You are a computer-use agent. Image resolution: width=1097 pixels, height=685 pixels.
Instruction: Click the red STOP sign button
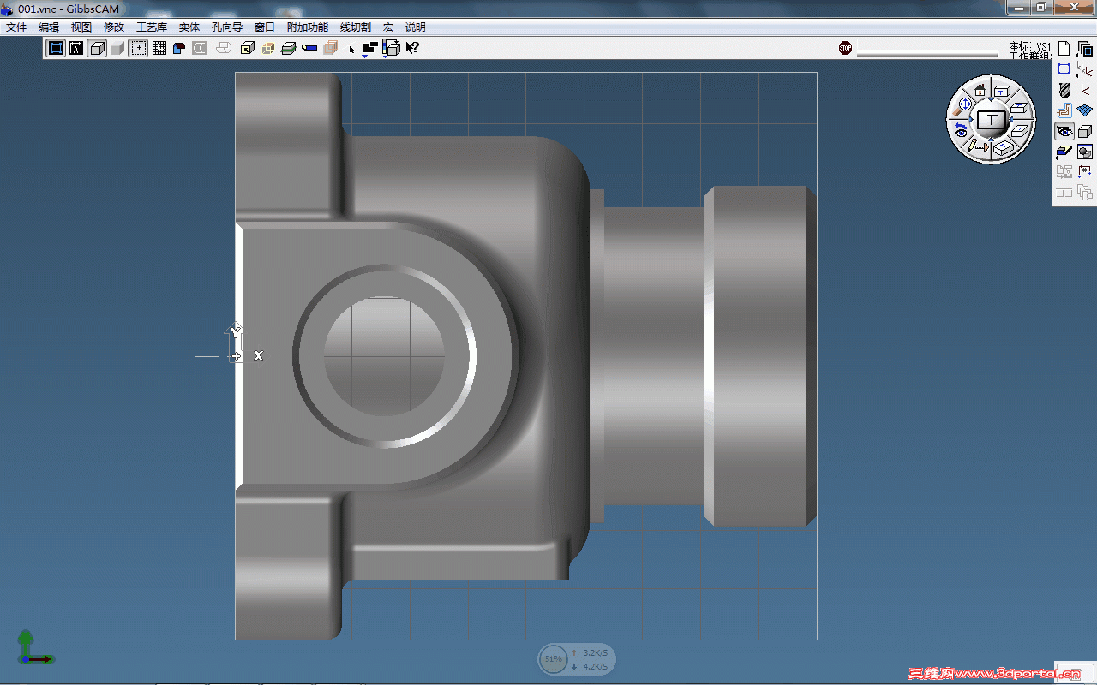tap(846, 48)
